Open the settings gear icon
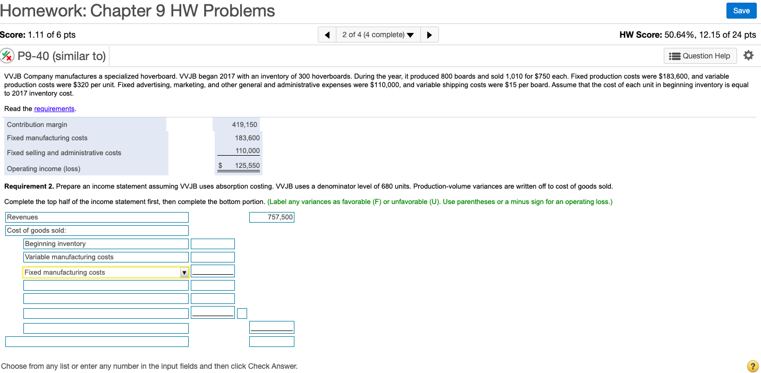 749,55
